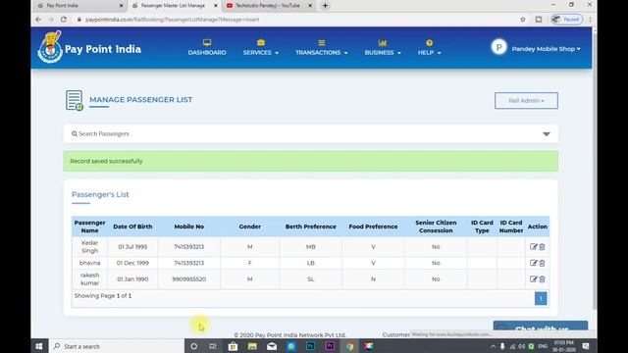Image resolution: width=628 pixels, height=353 pixels.
Task: Open the Help dropdown menu
Action: [x=429, y=48]
